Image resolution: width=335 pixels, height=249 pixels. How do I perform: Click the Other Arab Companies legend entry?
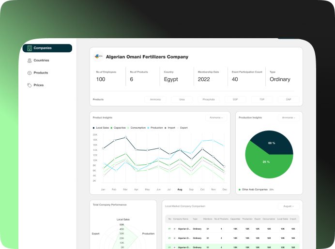[x=256, y=190]
